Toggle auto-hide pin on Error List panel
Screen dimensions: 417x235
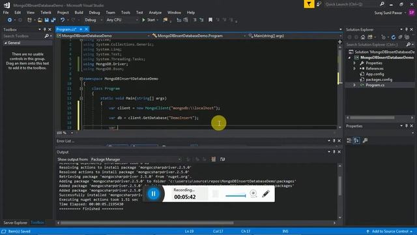coord(334,141)
